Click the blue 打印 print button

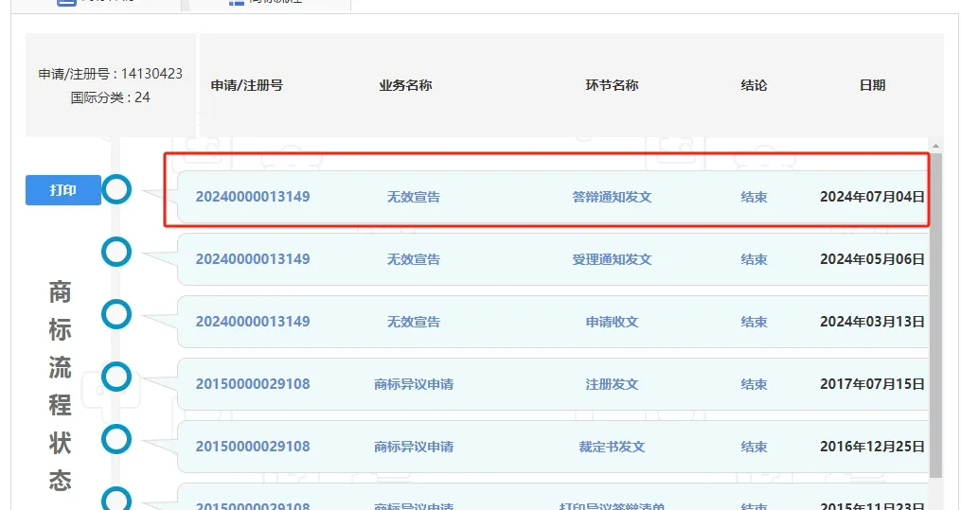(62, 190)
